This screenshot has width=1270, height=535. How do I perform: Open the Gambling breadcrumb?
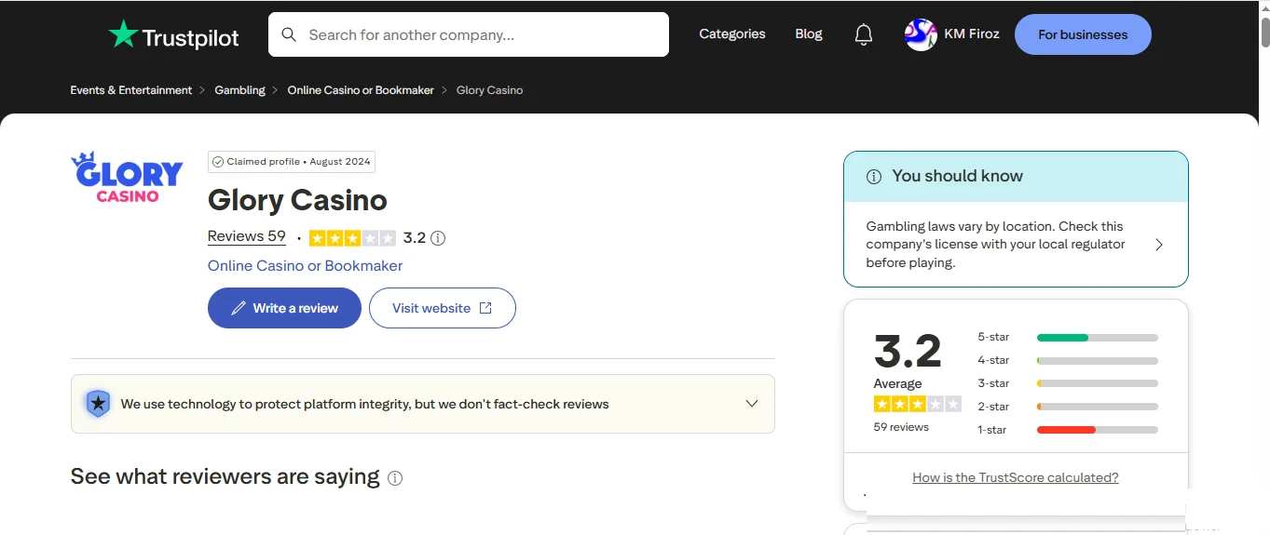239,90
